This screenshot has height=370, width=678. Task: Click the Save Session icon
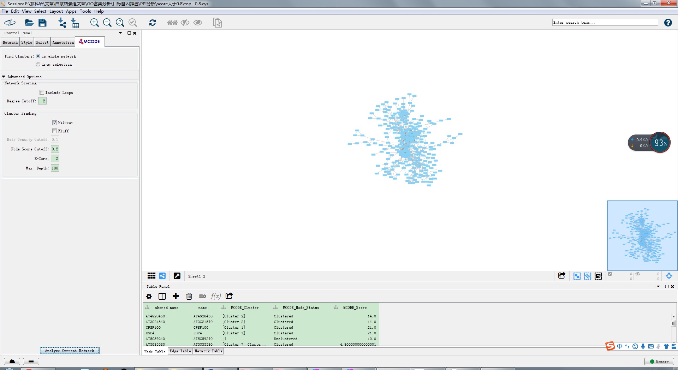pos(42,23)
